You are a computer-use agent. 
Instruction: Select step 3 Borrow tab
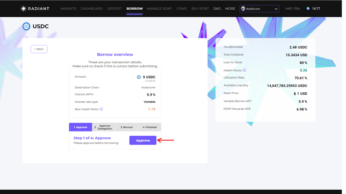[x=126, y=127]
